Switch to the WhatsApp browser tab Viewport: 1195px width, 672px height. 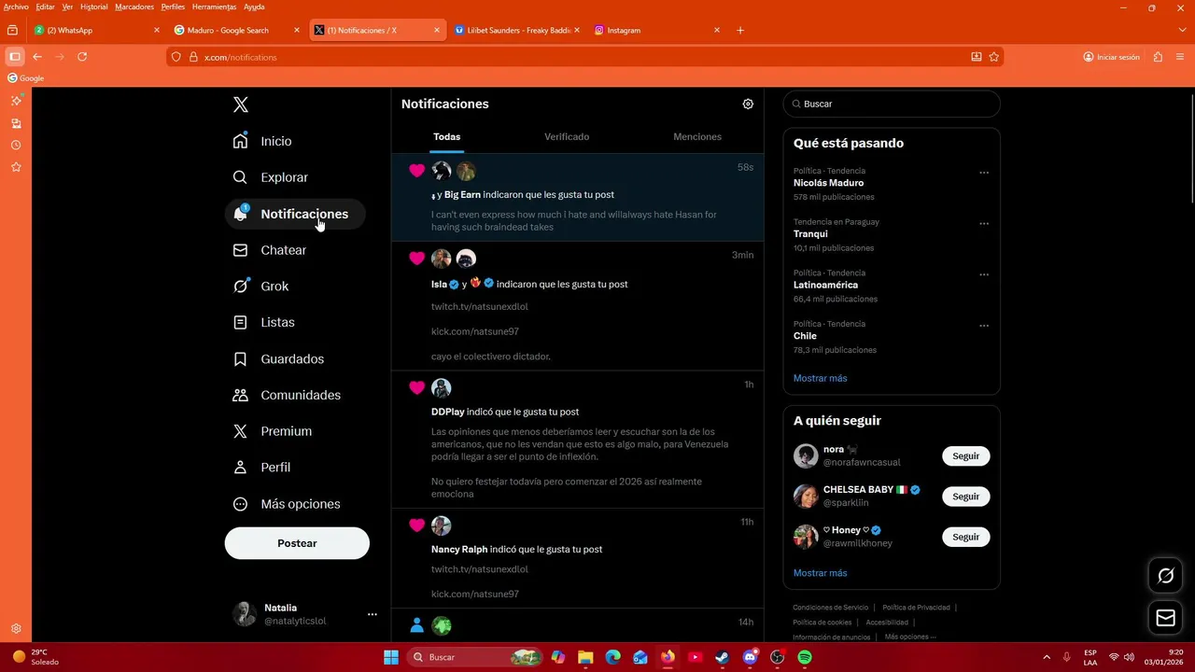pyautogui.click(x=97, y=30)
